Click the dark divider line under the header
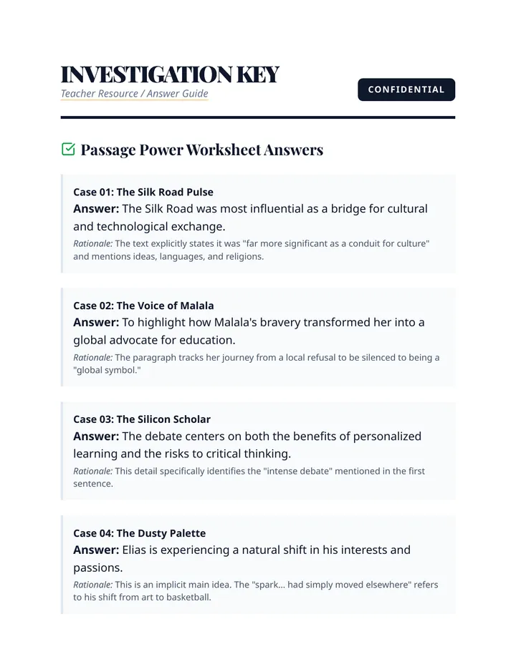The image size is (516, 667). pyautogui.click(x=258, y=117)
